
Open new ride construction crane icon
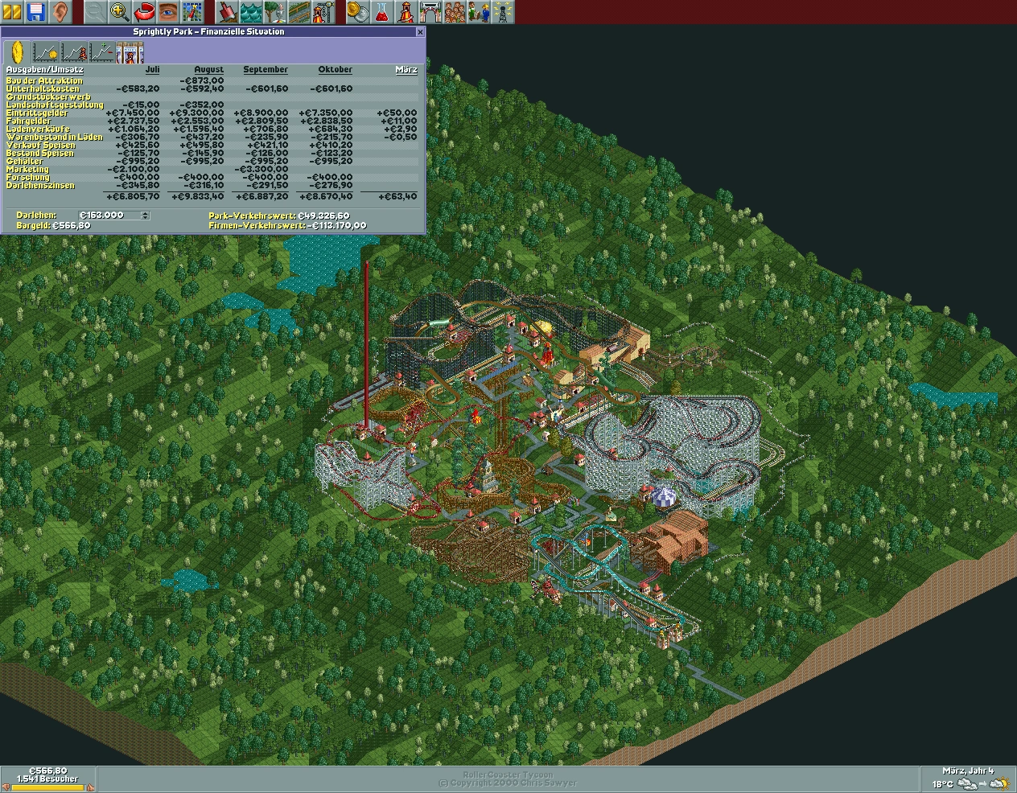(x=324, y=12)
